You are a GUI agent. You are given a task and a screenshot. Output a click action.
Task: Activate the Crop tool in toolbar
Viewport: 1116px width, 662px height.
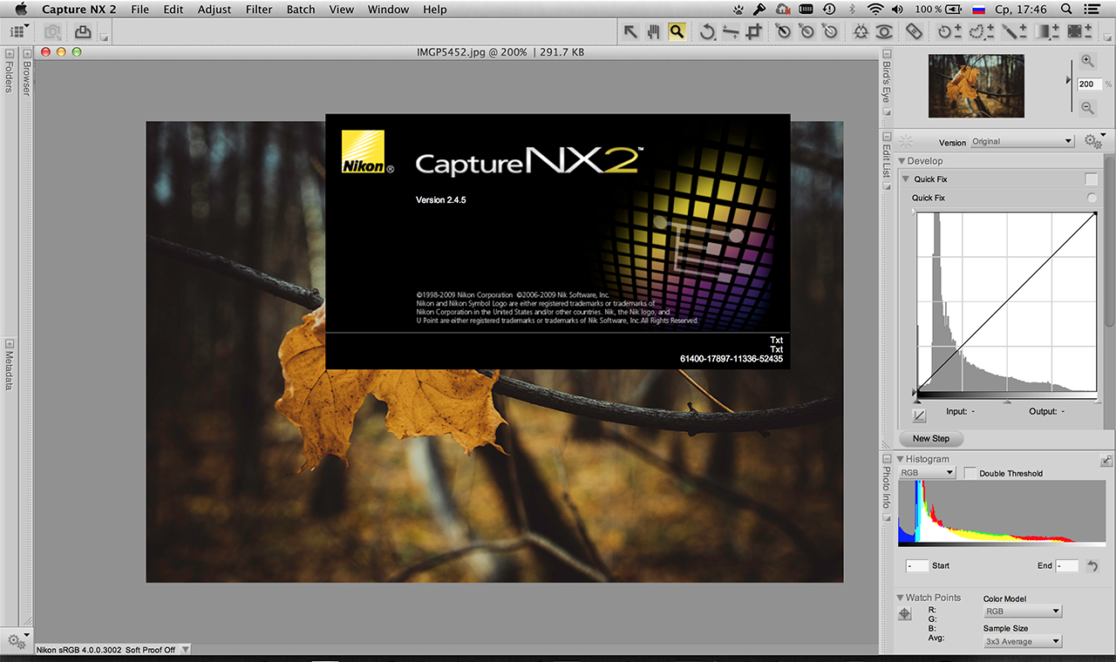[755, 32]
